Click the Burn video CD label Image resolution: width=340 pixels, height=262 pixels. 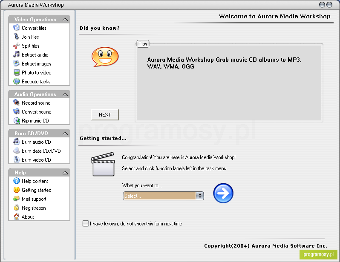point(36,159)
